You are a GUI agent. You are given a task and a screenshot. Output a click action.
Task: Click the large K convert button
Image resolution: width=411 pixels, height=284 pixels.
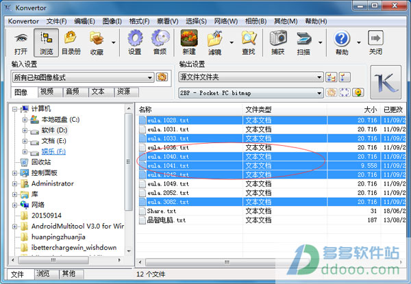point(386,82)
